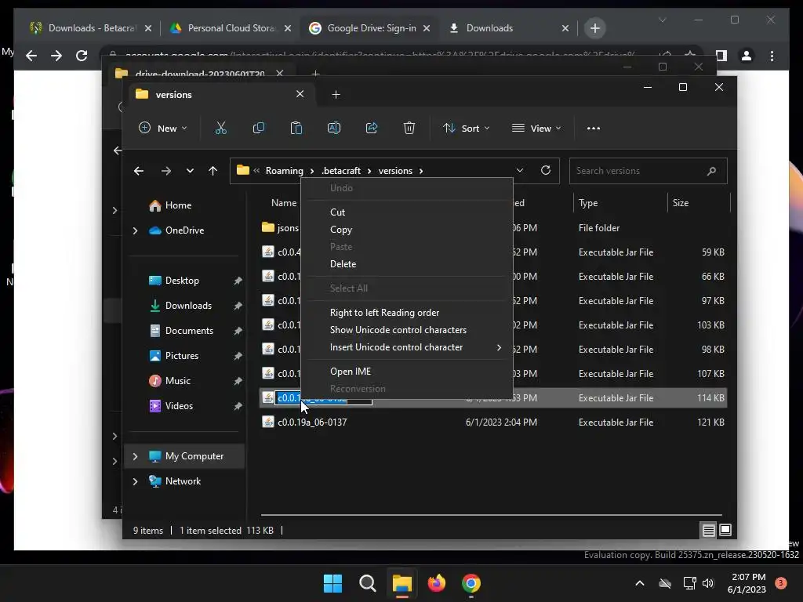Go back in the versions Explorer window

(139, 171)
